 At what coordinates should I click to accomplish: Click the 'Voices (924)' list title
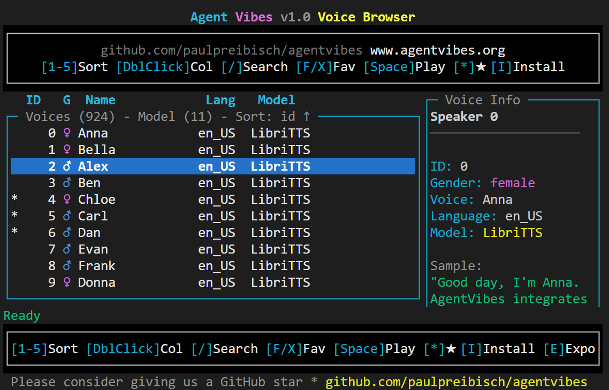[x=70, y=117]
